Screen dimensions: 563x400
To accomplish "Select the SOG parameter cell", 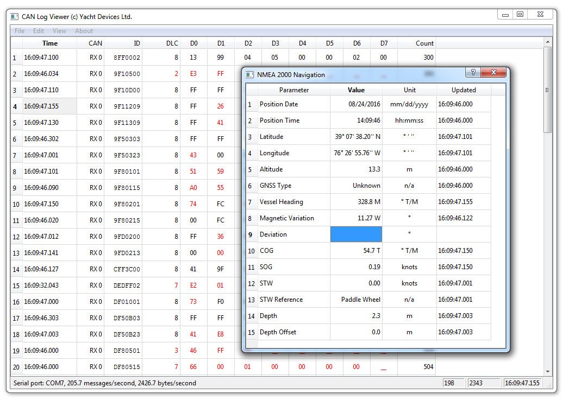I will (x=293, y=267).
